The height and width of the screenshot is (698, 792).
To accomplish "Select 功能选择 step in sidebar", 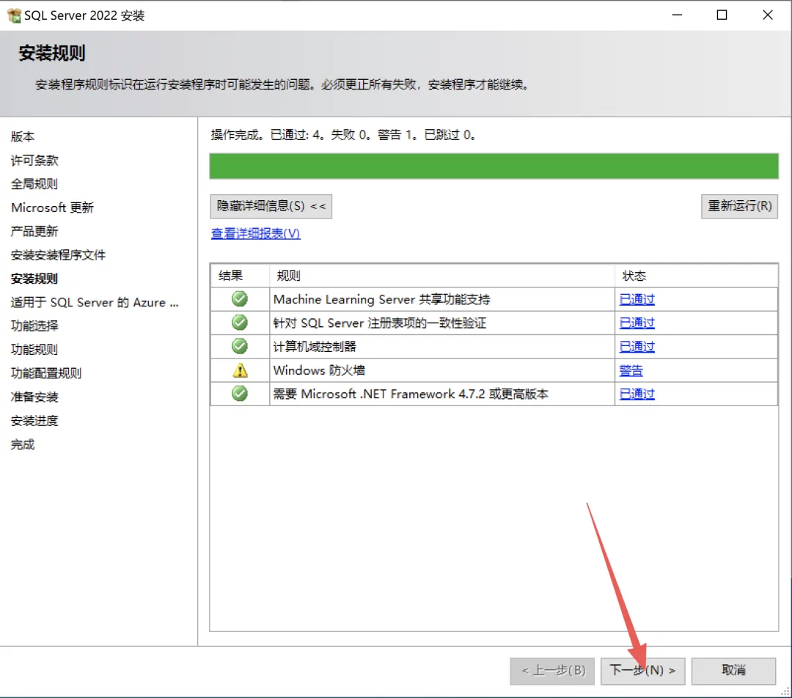I will point(34,326).
